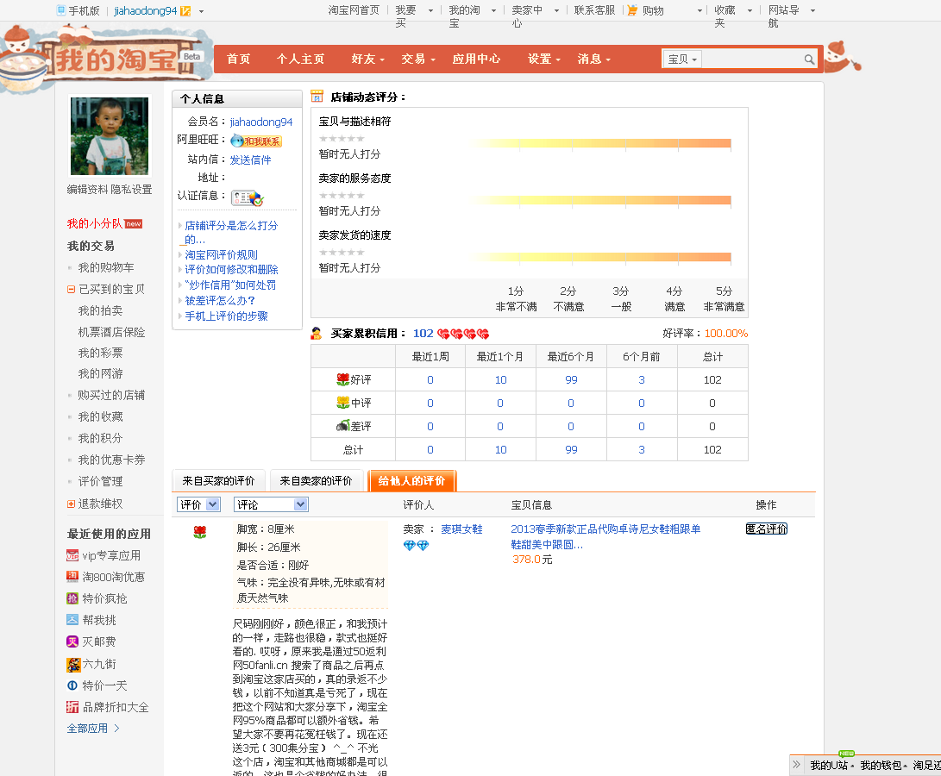
Task: Click the yellow flower icon beside 中评
Action: (342, 403)
